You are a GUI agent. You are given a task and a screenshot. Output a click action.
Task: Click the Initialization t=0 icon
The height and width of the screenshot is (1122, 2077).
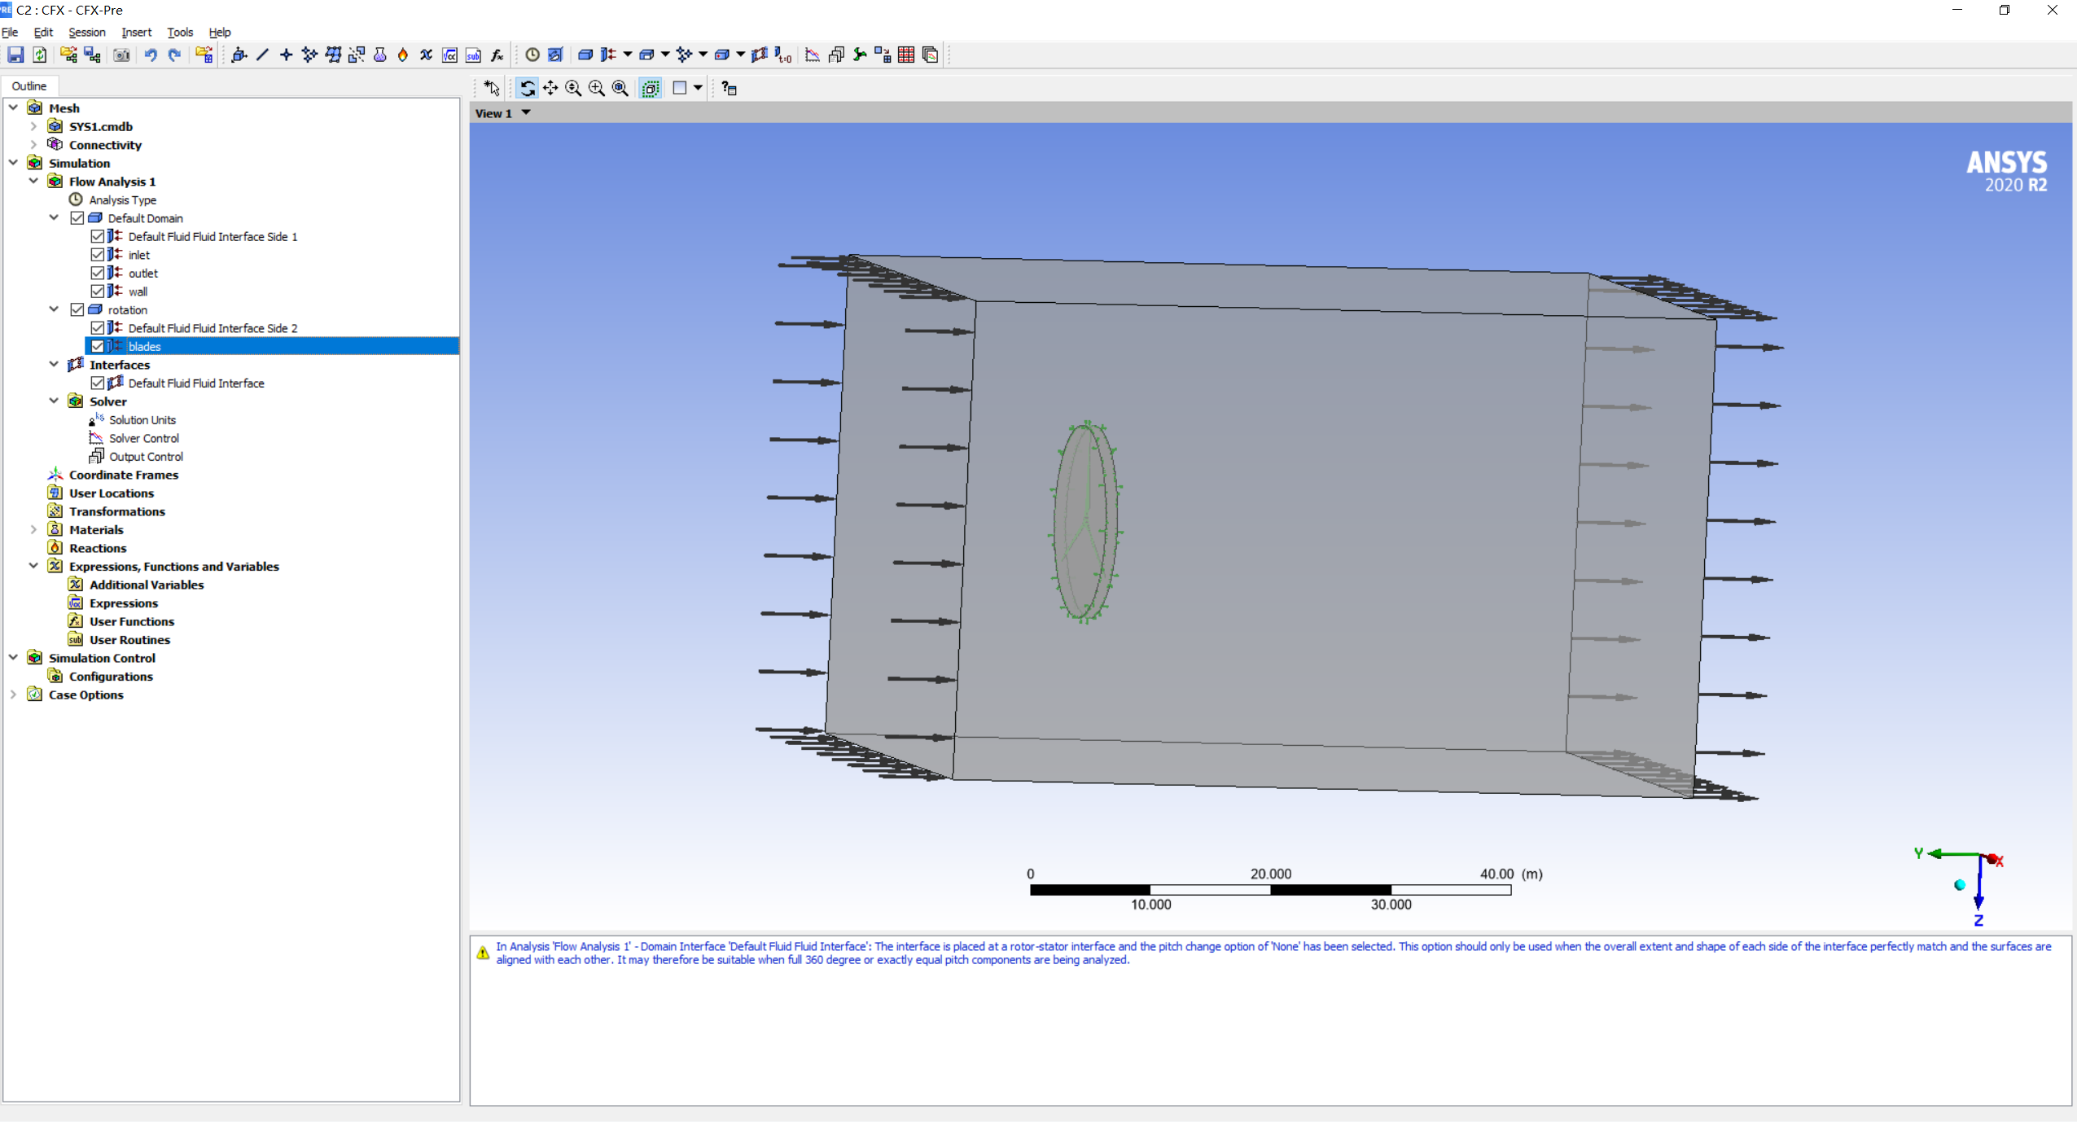(x=782, y=55)
